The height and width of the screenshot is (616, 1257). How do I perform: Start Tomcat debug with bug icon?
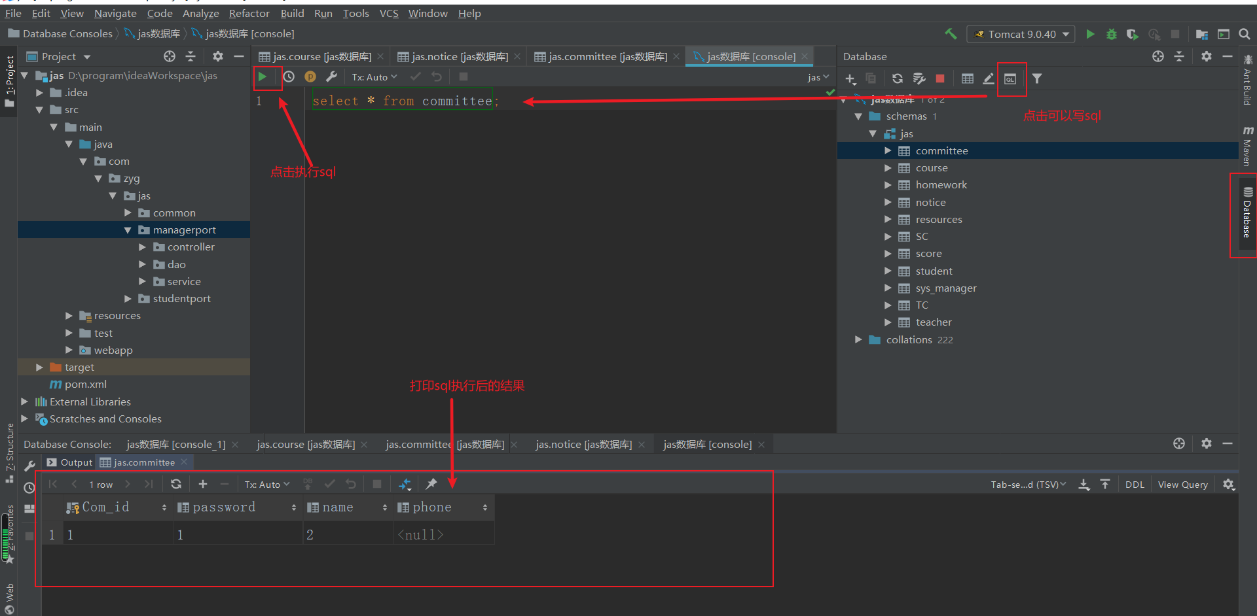click(x=1111, y=34)
